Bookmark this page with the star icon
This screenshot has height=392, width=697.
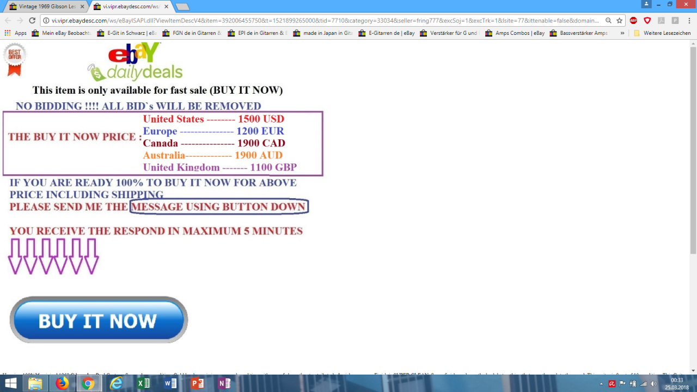click(x=620, y=21)
